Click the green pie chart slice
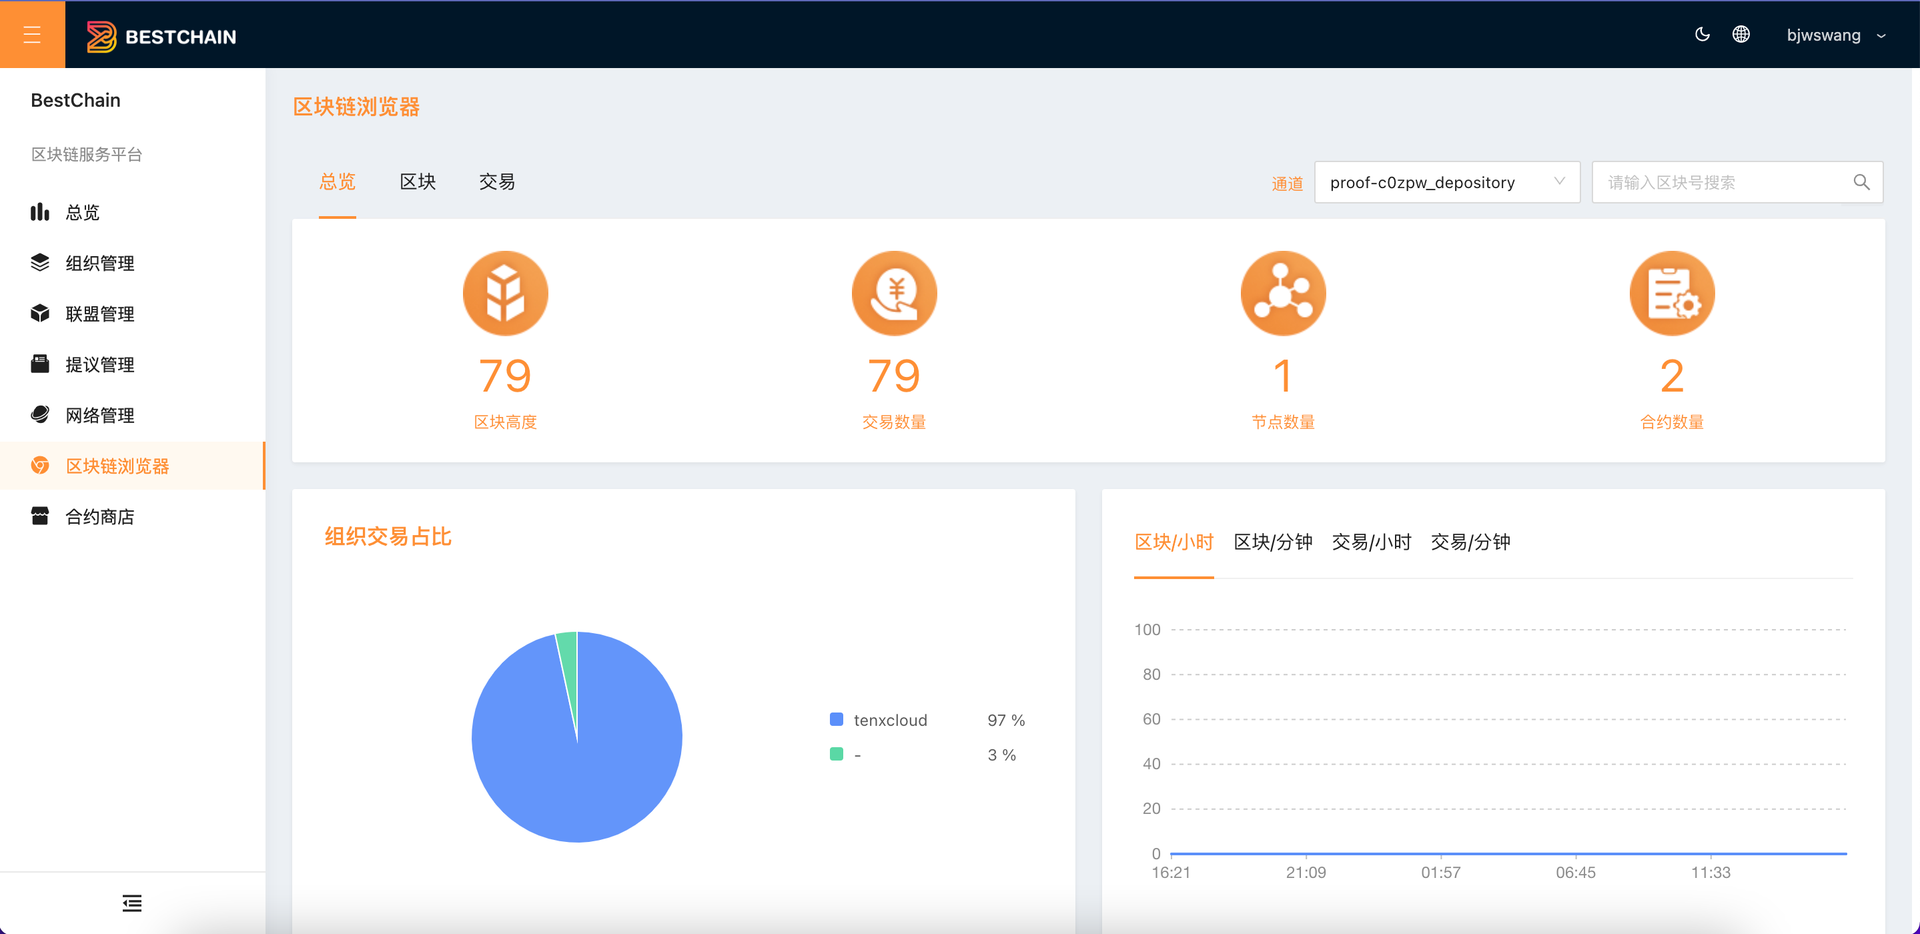 (568, 663)
